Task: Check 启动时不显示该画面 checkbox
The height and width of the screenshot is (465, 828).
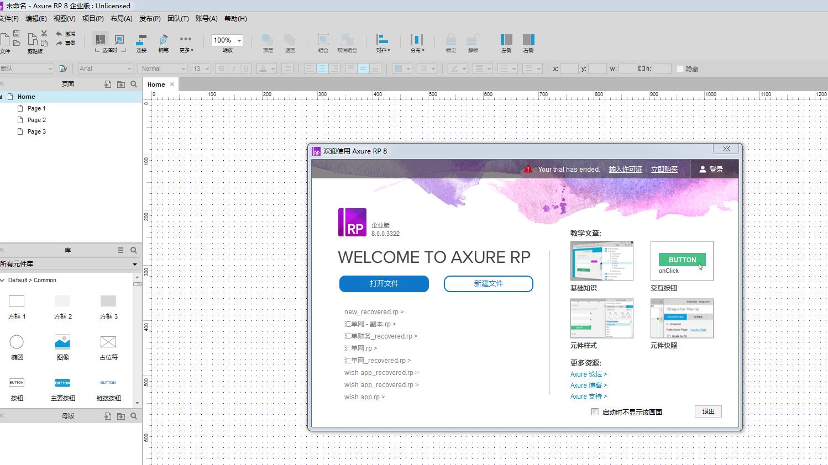Action: point(595,412)
